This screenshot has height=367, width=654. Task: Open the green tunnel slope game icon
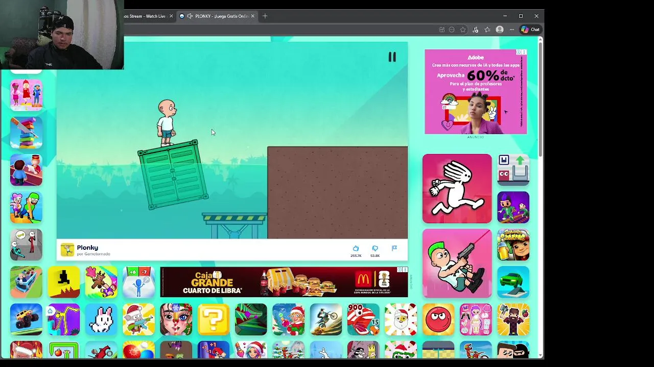pos(251,320)
